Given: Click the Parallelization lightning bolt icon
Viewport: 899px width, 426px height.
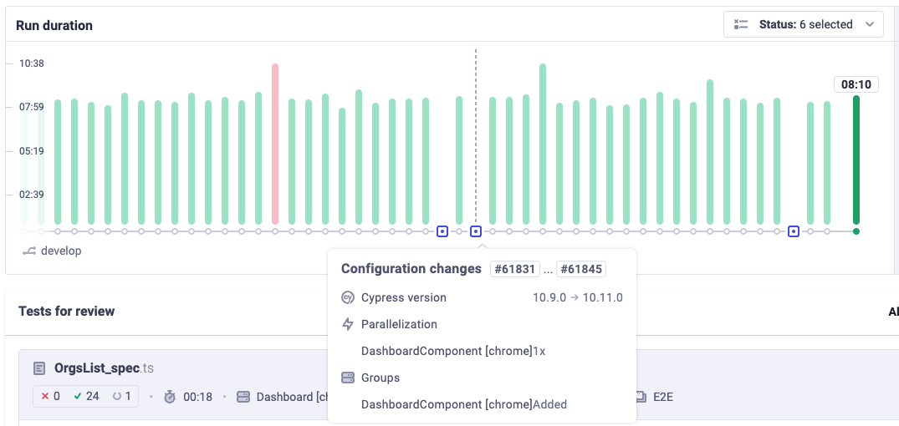Looking at the screenshot, I should pos(348,324).
